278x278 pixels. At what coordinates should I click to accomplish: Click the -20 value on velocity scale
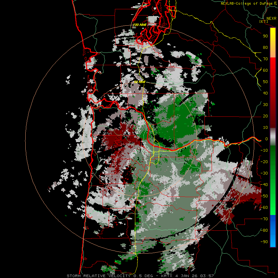[264, 162]
